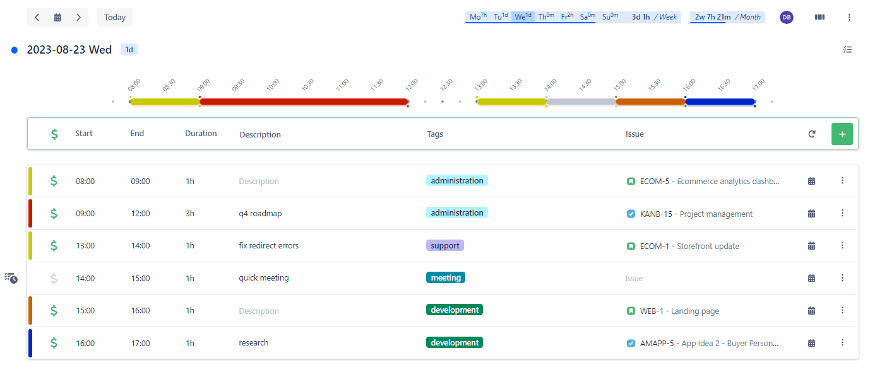Add new time entry with green plus
This screenshot has width=882, height=377.
point(842,134)
